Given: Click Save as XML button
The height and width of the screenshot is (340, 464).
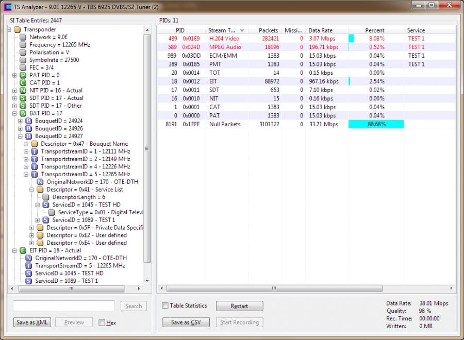Looking at the screenshot, I should 32,322.
